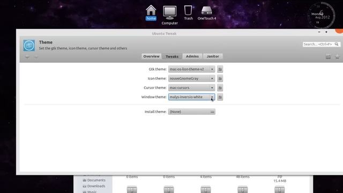This screenshot has width=343, height=193.
Task: Open folder button beside Cursor theme
Action: [220, 88]
